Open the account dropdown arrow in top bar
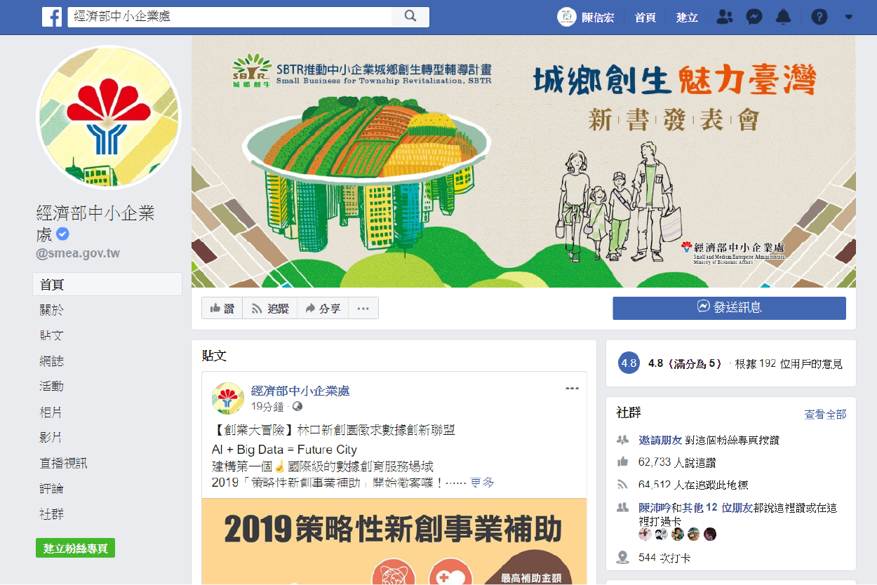Image resolution: width=877 pixels, height=585 pixels. 848,17
